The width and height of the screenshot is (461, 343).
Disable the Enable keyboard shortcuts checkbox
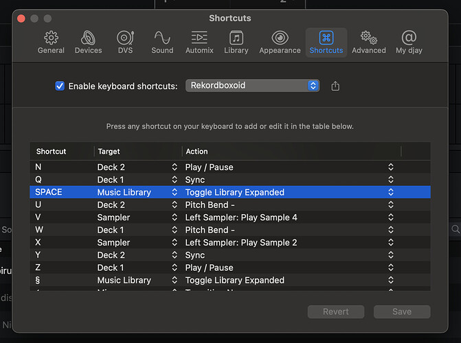[60, 86]
